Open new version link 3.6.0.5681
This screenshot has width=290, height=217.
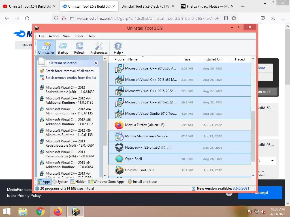coord(241,188)
